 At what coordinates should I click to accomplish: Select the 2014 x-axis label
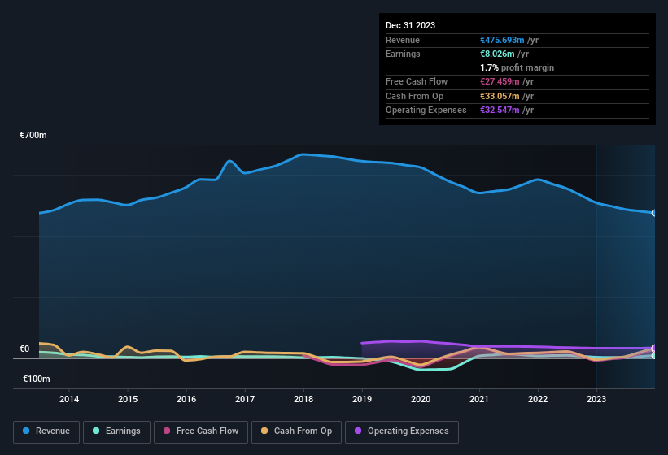69,399
